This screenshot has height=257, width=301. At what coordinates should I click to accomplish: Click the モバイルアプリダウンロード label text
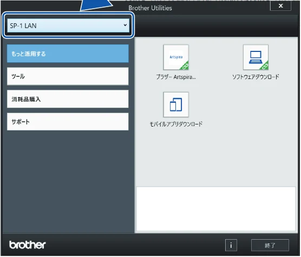176,124
